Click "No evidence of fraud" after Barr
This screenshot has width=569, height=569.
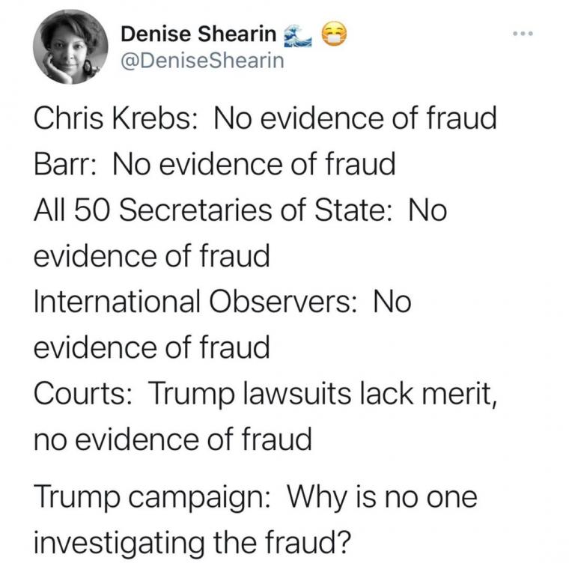(x=253, y=165)
